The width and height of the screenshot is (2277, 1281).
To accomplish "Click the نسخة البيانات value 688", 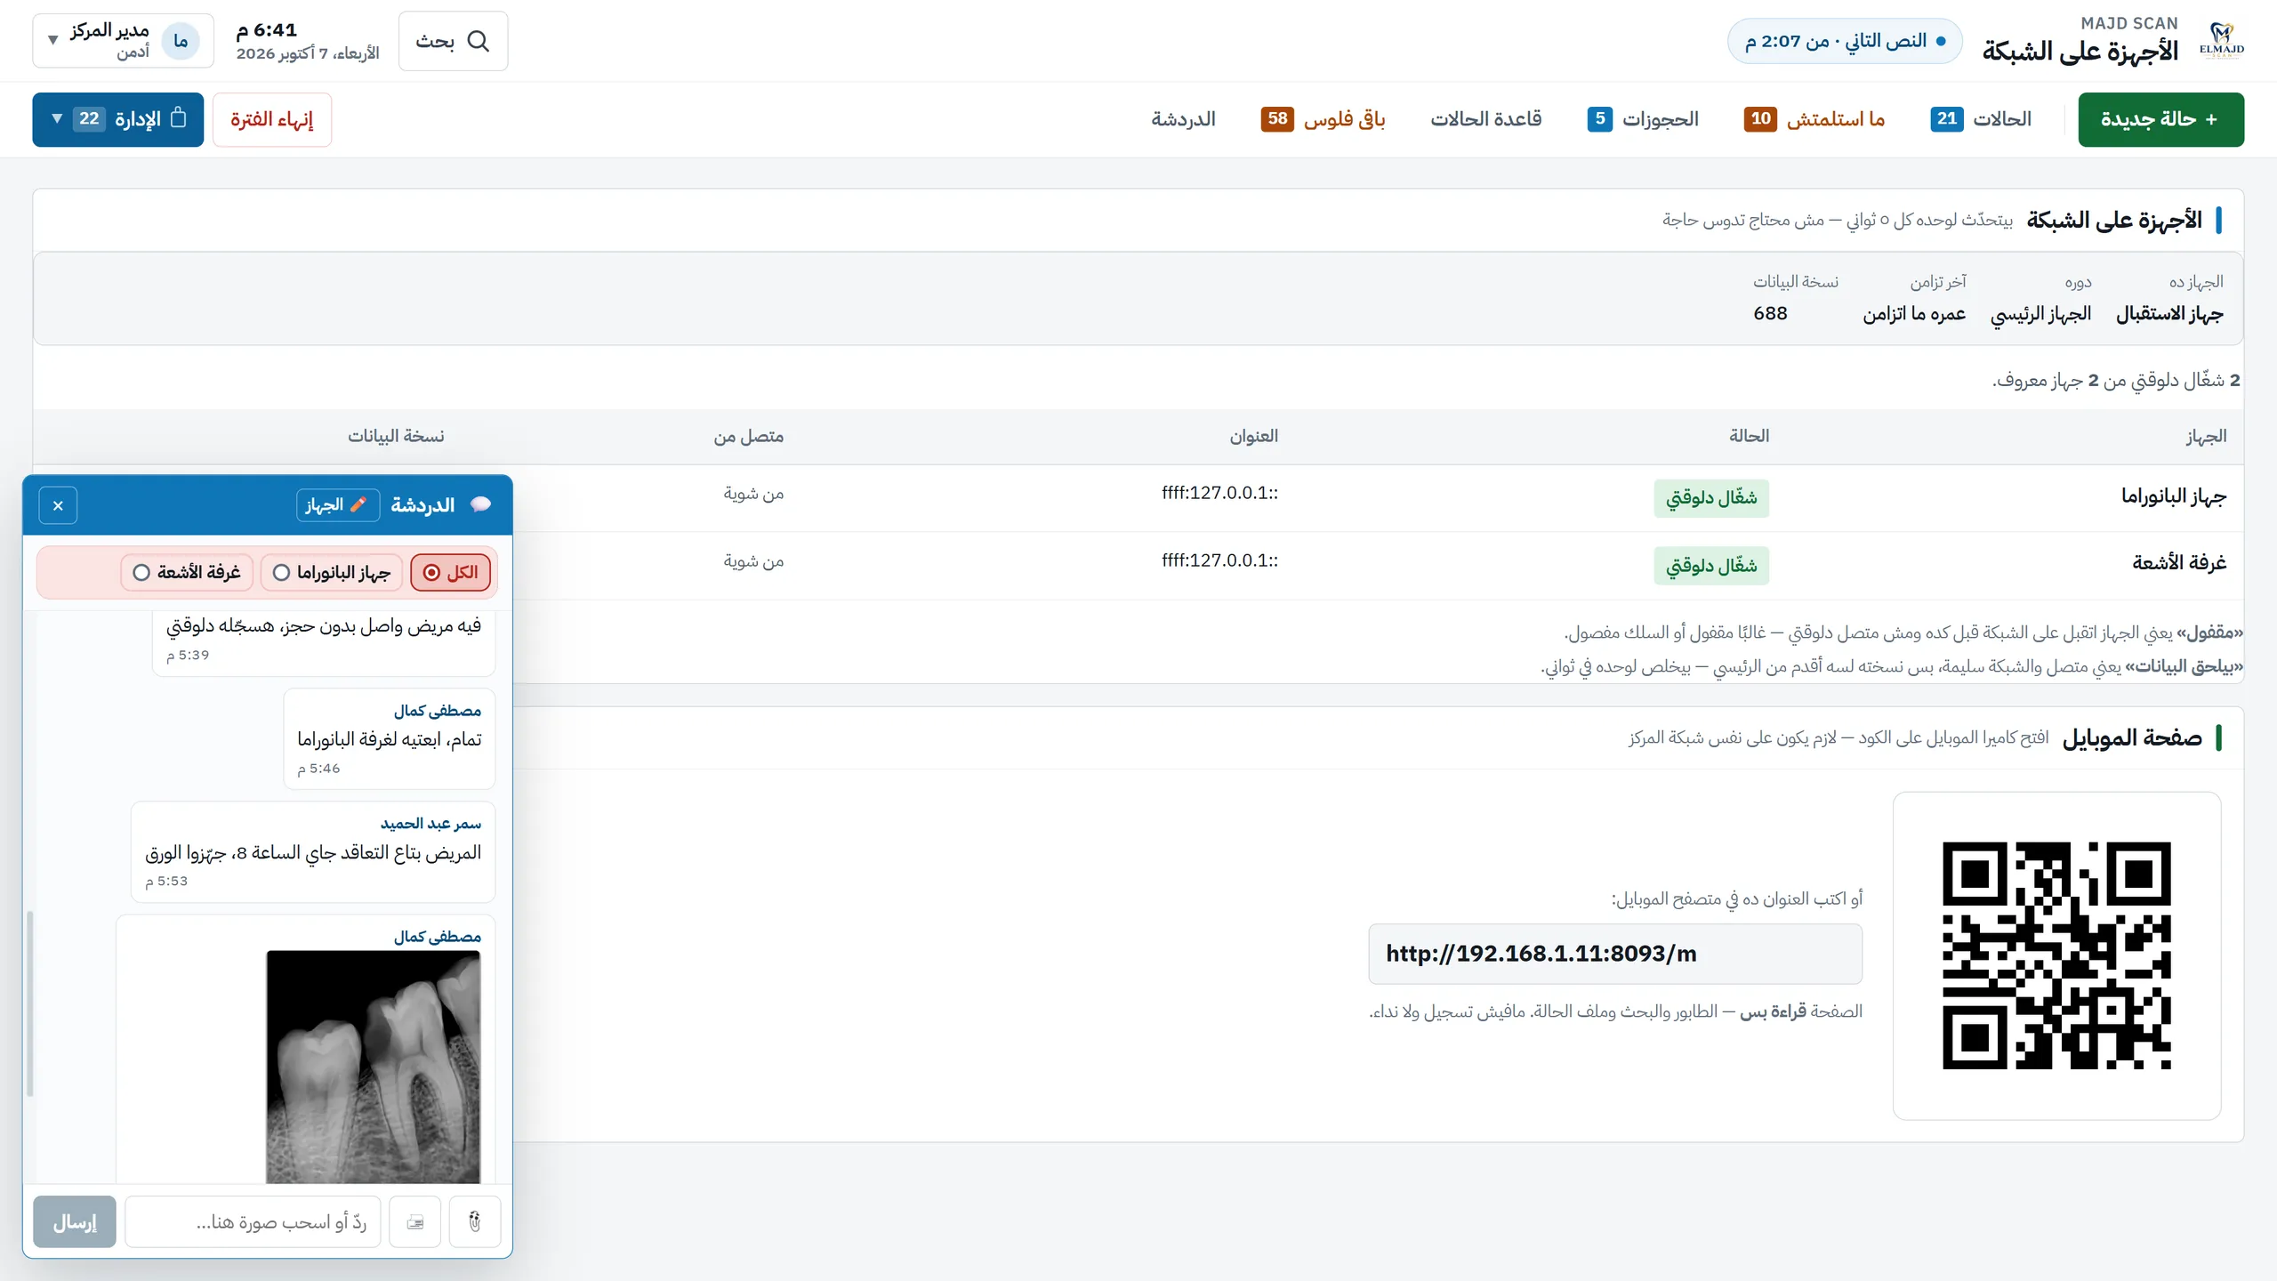I will tap(1770, 313).
